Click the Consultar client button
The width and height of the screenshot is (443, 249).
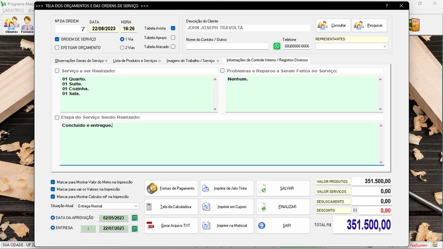[333, 25]
